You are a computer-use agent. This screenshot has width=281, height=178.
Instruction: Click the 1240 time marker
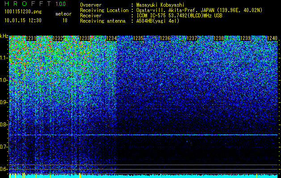pos(272,38)
